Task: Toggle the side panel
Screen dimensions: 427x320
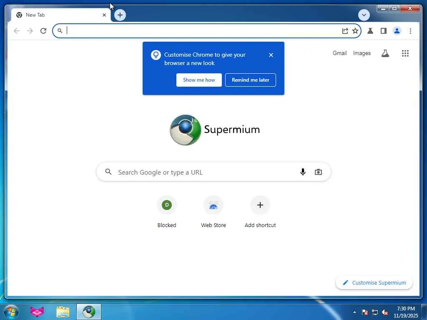Action: [384, 31]
